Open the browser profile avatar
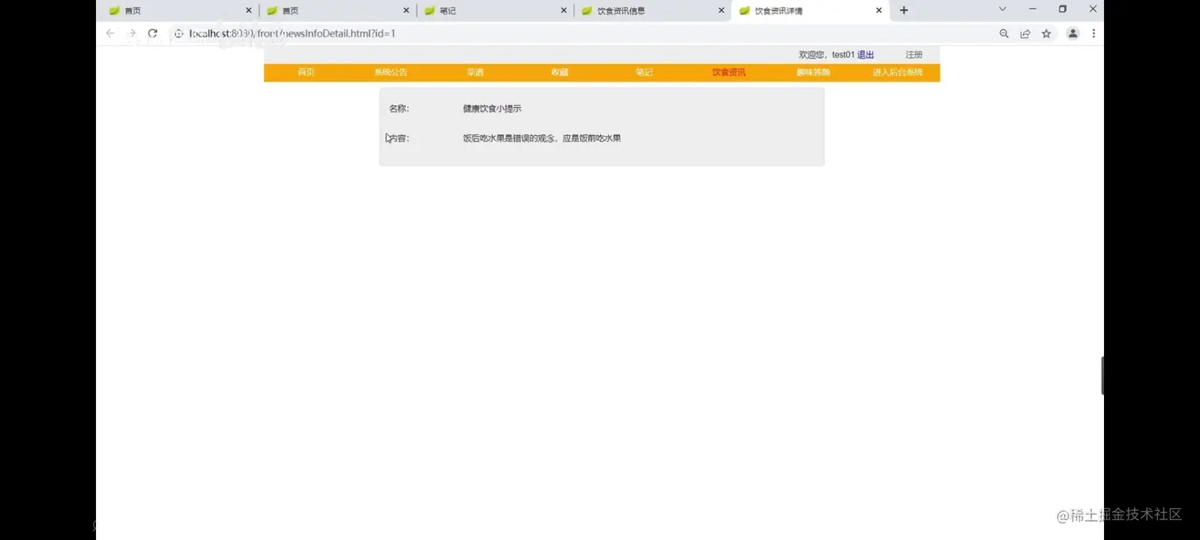The image size is (1200, 540). 1073,33
